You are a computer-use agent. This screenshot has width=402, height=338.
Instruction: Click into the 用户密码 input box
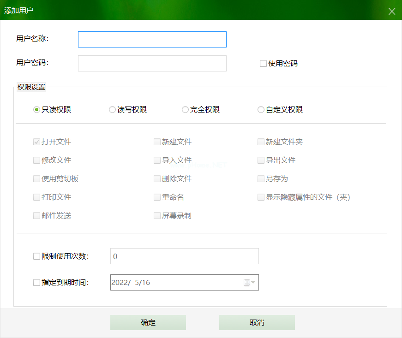tap(152, 64)
